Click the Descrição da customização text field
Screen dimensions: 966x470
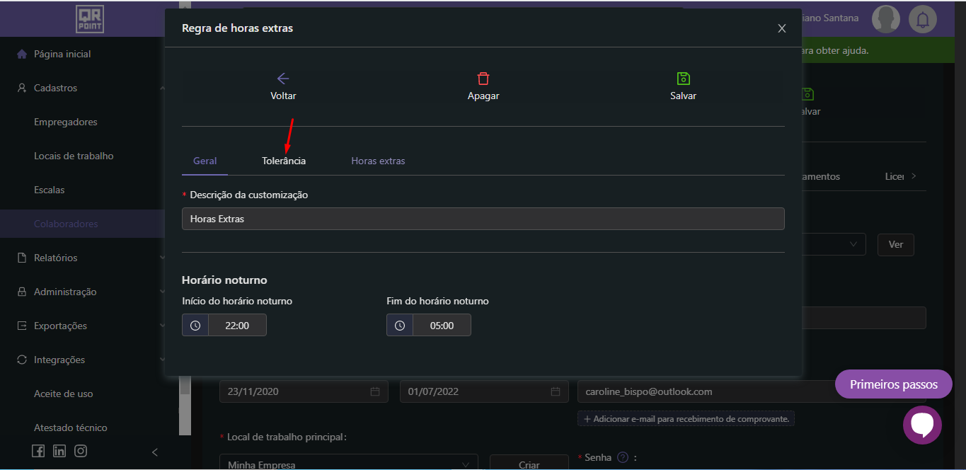coord(483,219)
